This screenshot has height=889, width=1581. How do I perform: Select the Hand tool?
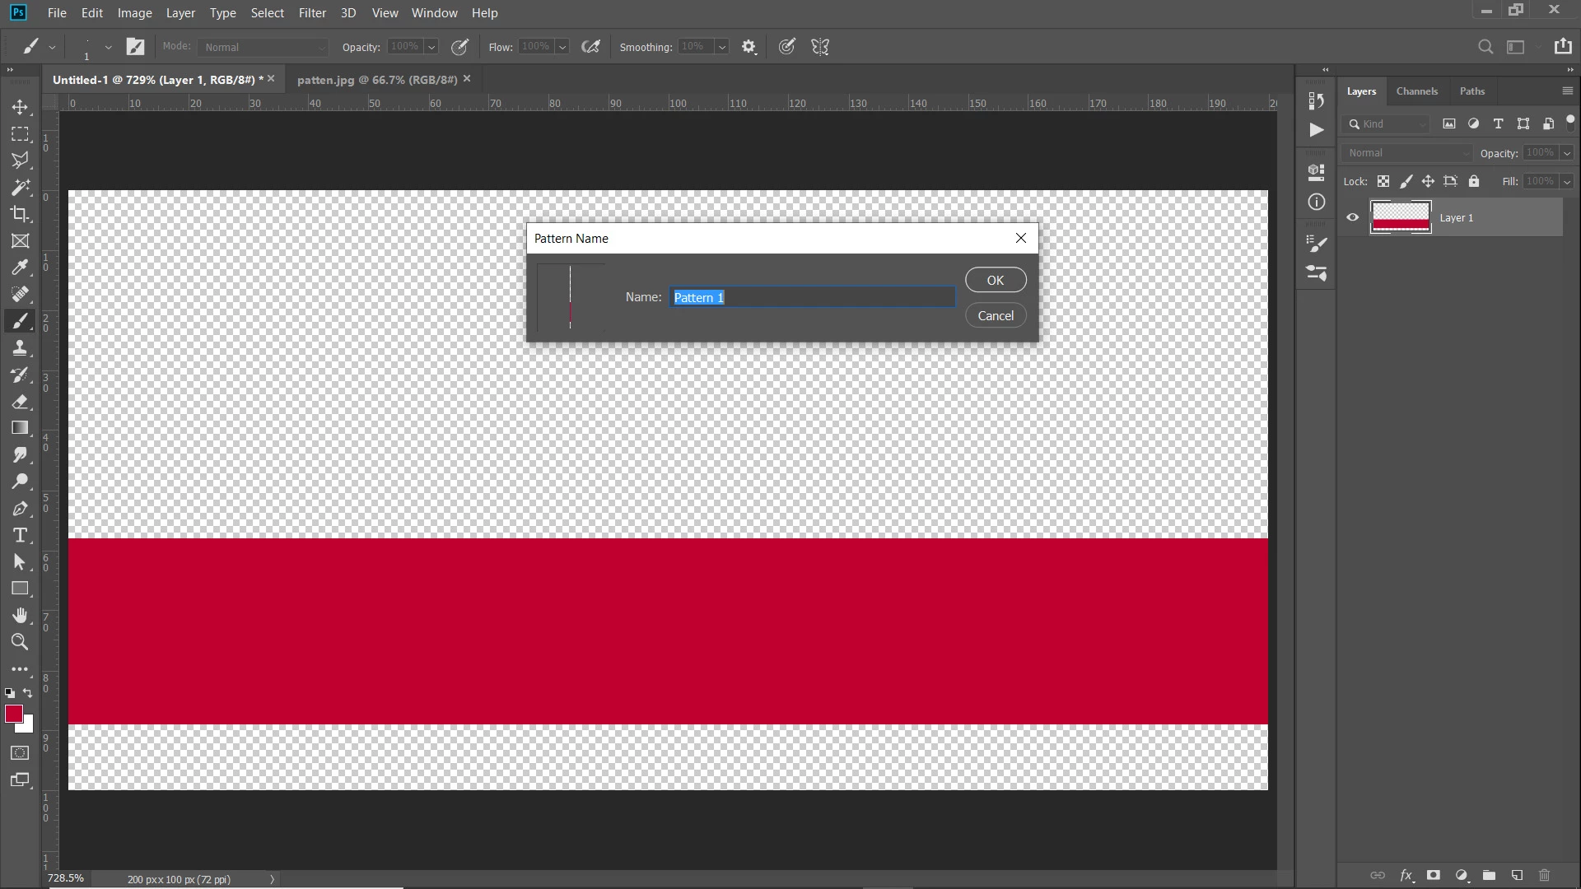tap(20, 616)
